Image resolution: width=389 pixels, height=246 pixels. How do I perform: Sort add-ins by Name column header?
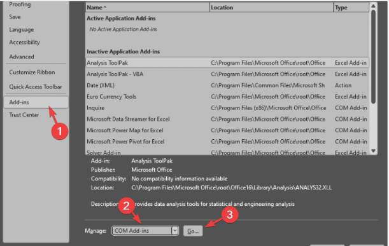tap(147, 8)
